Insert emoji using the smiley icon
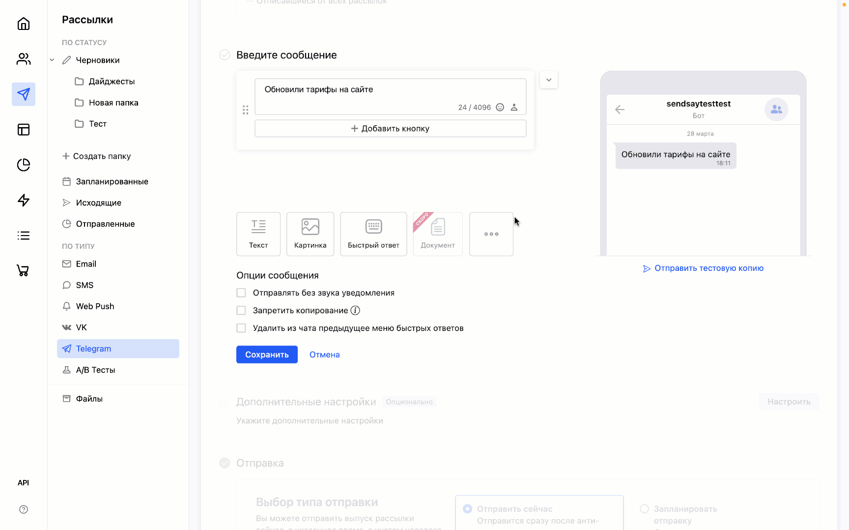Viewport: 849px width, 530px height. point(500,107)
